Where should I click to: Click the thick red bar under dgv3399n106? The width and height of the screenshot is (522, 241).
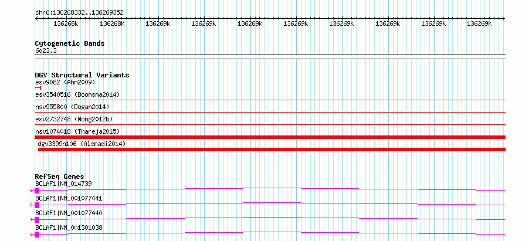[x=272, y=150]
